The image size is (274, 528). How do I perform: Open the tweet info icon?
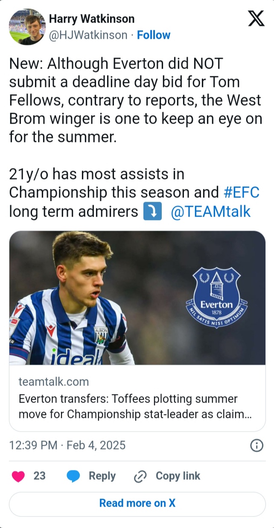[x=256, y=446]
